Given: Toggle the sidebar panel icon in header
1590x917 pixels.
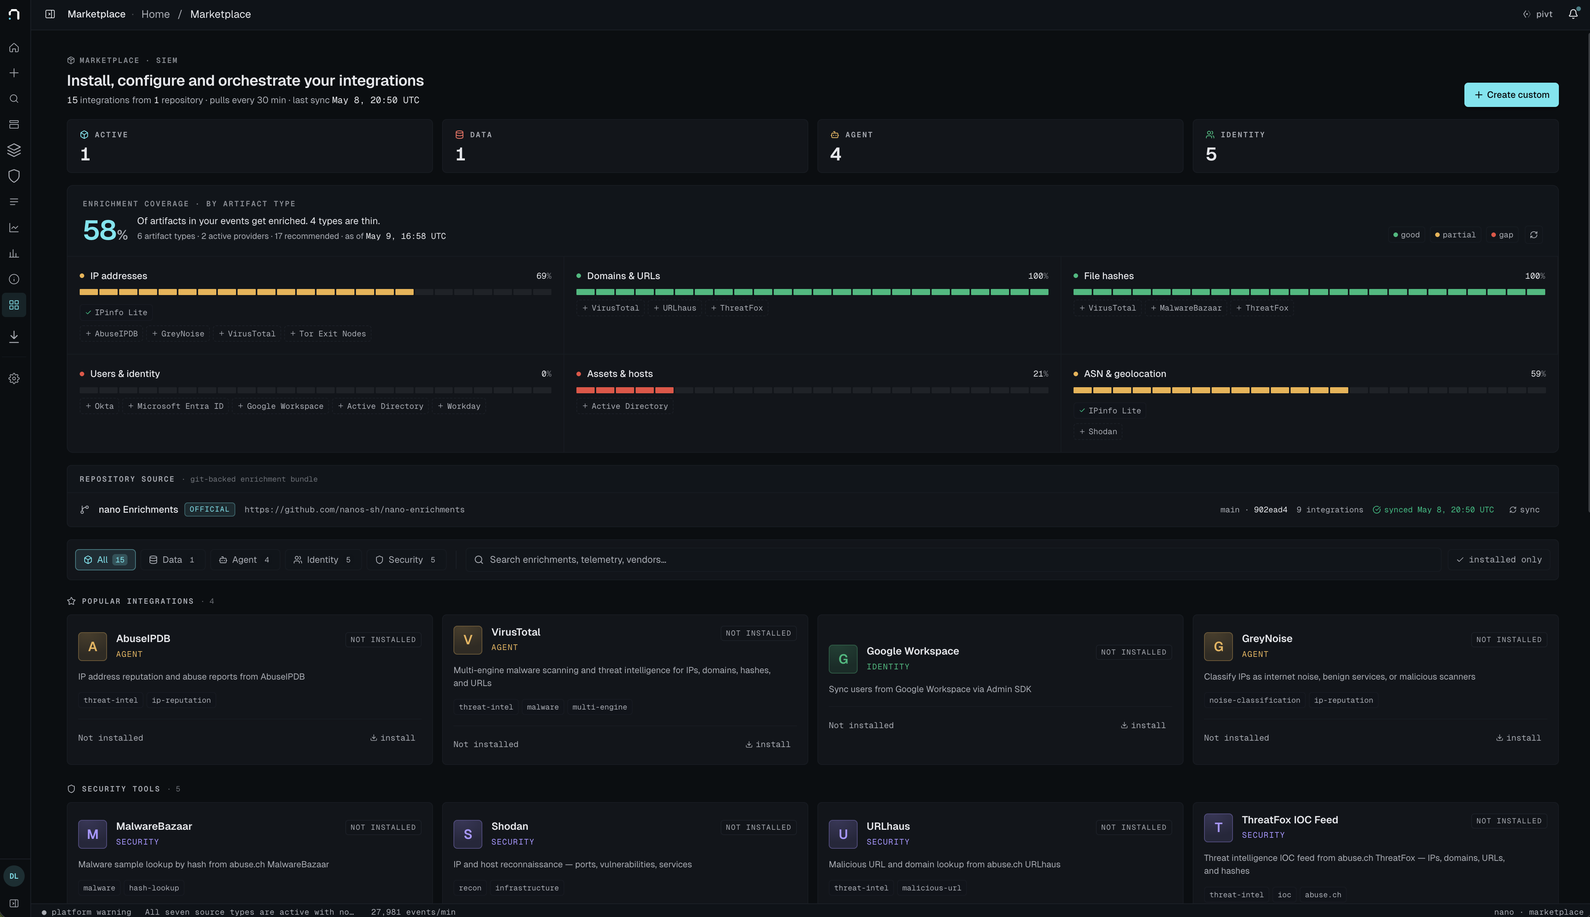Looking at the screenshot, I should (x=50, y=14).
